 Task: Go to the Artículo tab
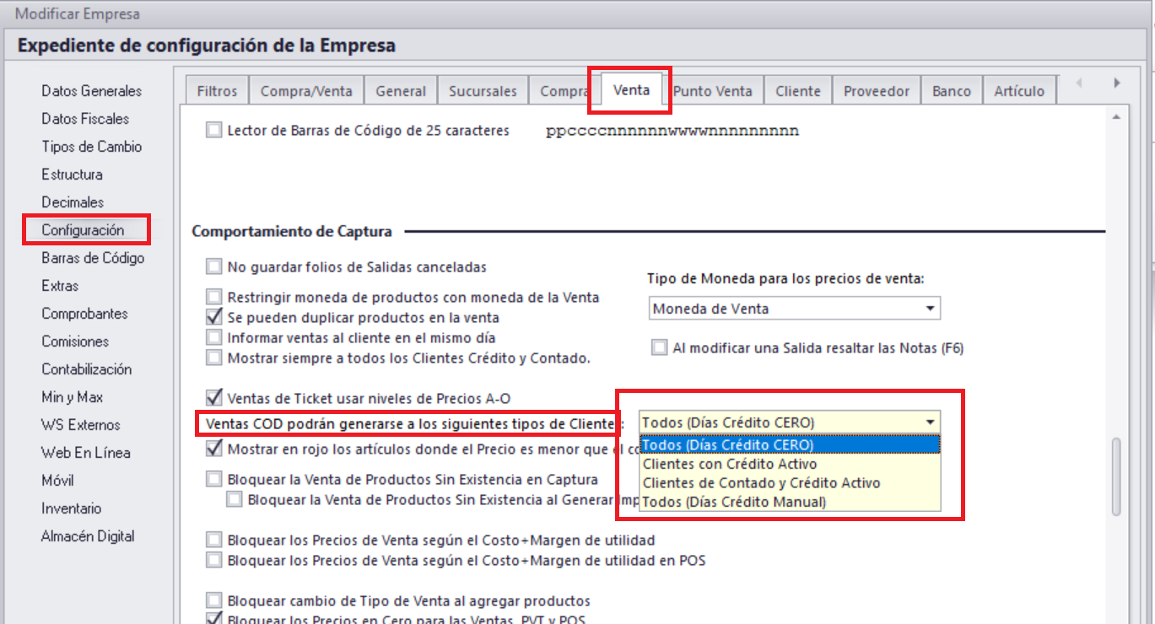(1018, 91)
